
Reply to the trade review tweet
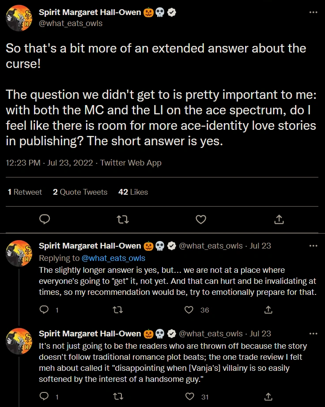(x=44, y=397)
